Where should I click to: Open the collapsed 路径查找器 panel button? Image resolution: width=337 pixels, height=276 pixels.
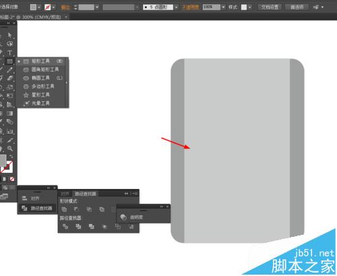(37, 208)
